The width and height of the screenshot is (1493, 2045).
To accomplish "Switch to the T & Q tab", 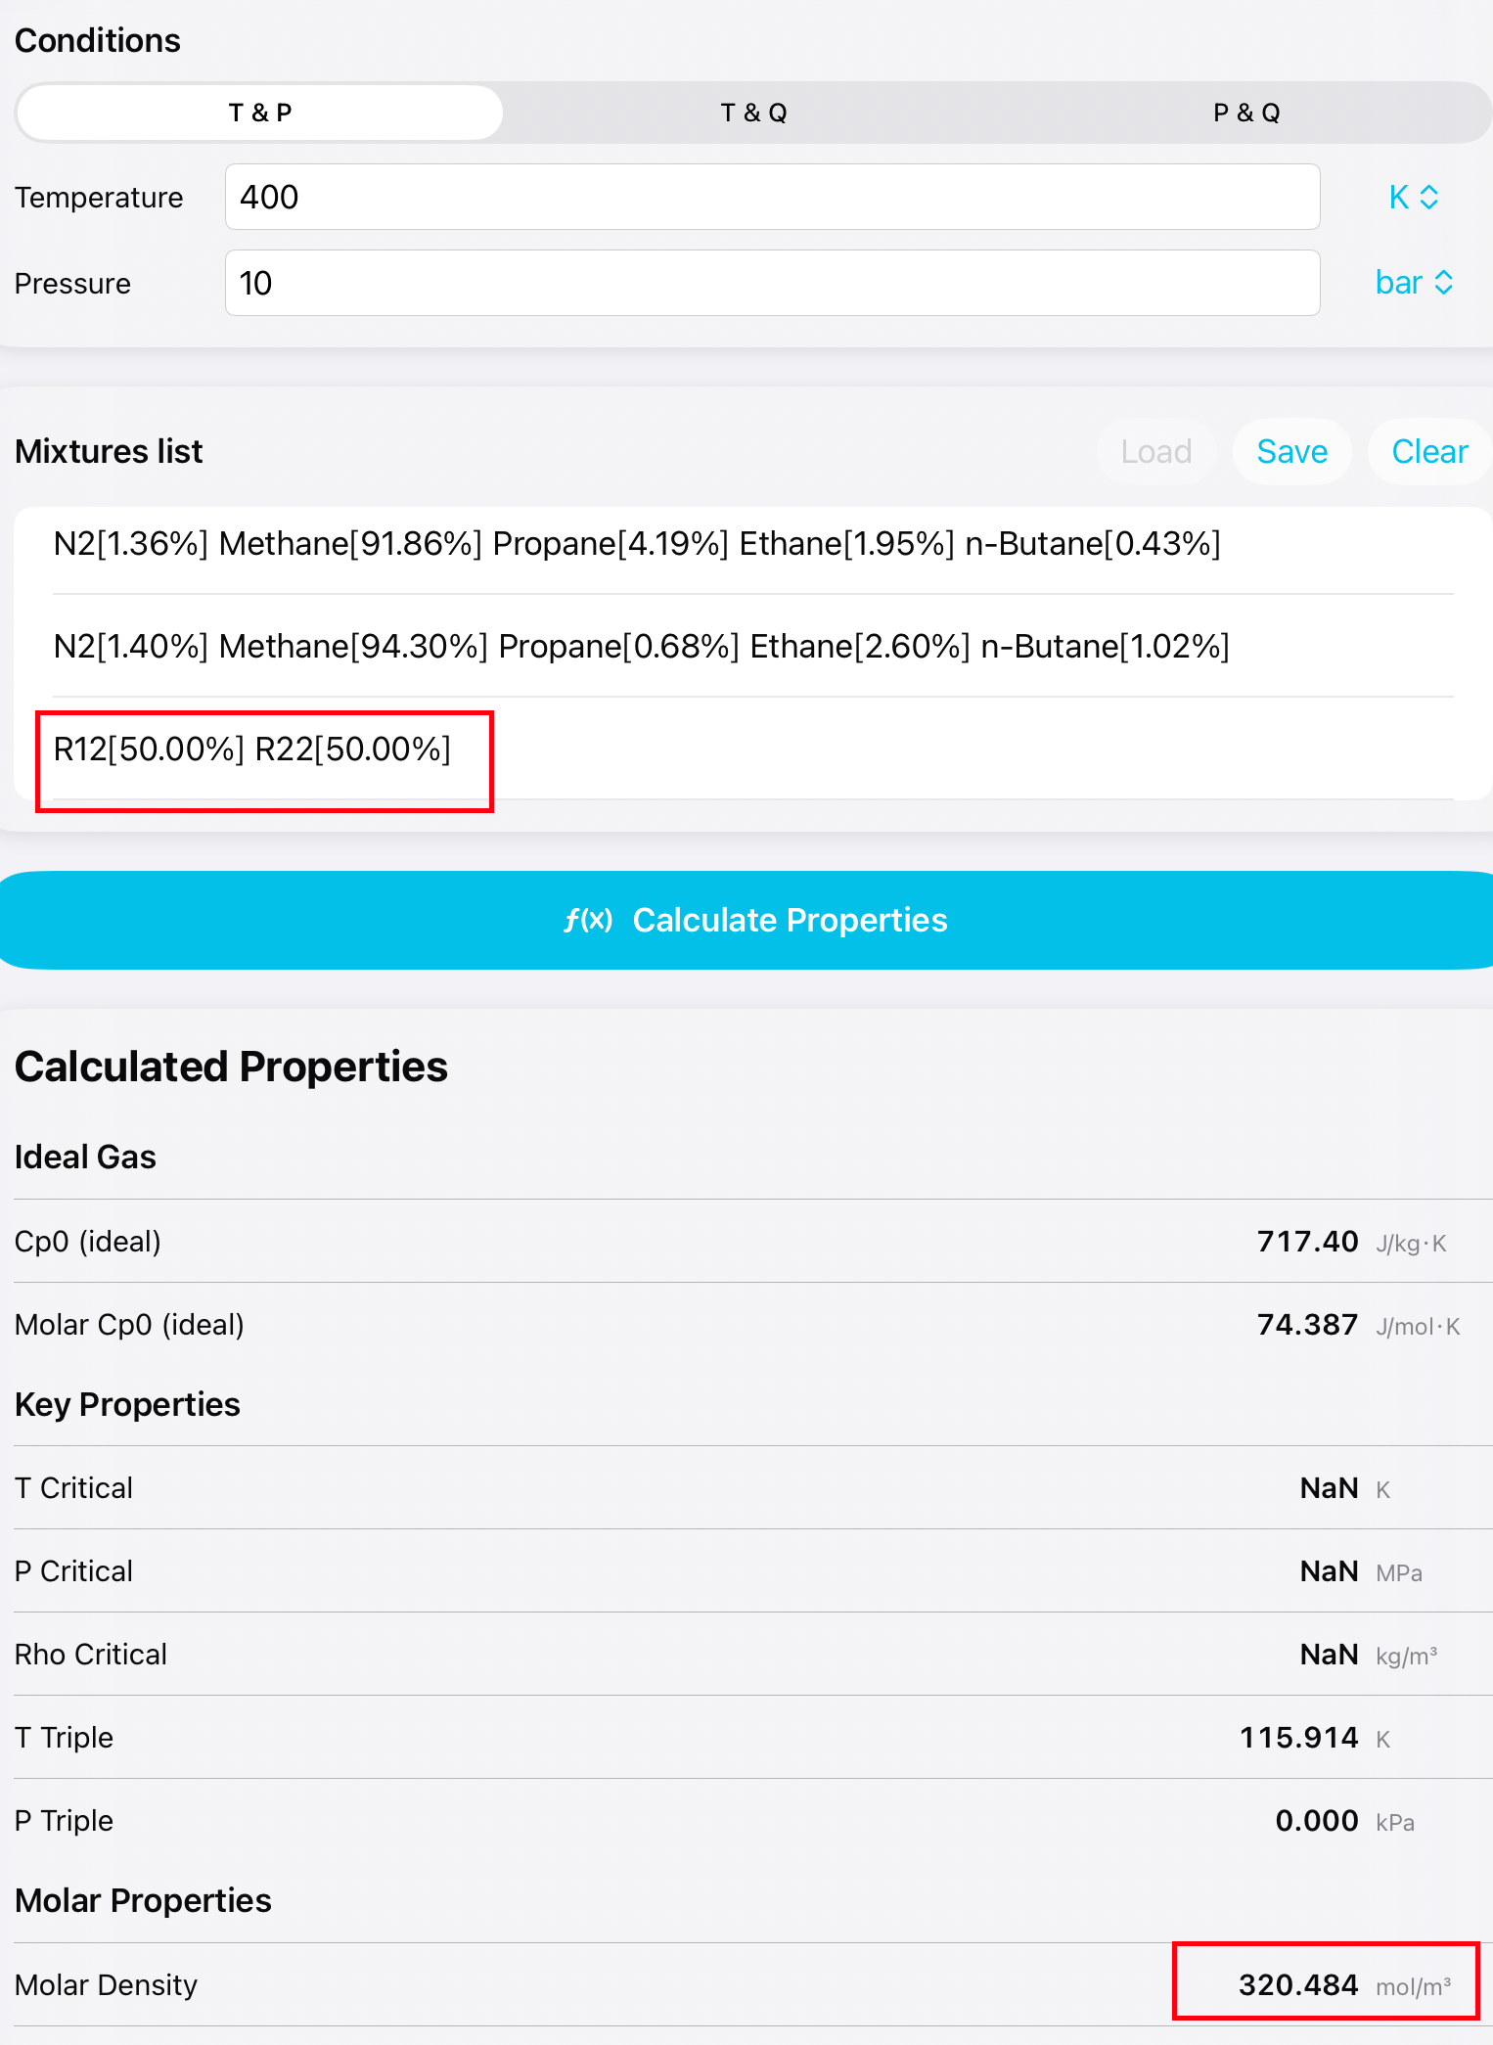I will (753, 113).
